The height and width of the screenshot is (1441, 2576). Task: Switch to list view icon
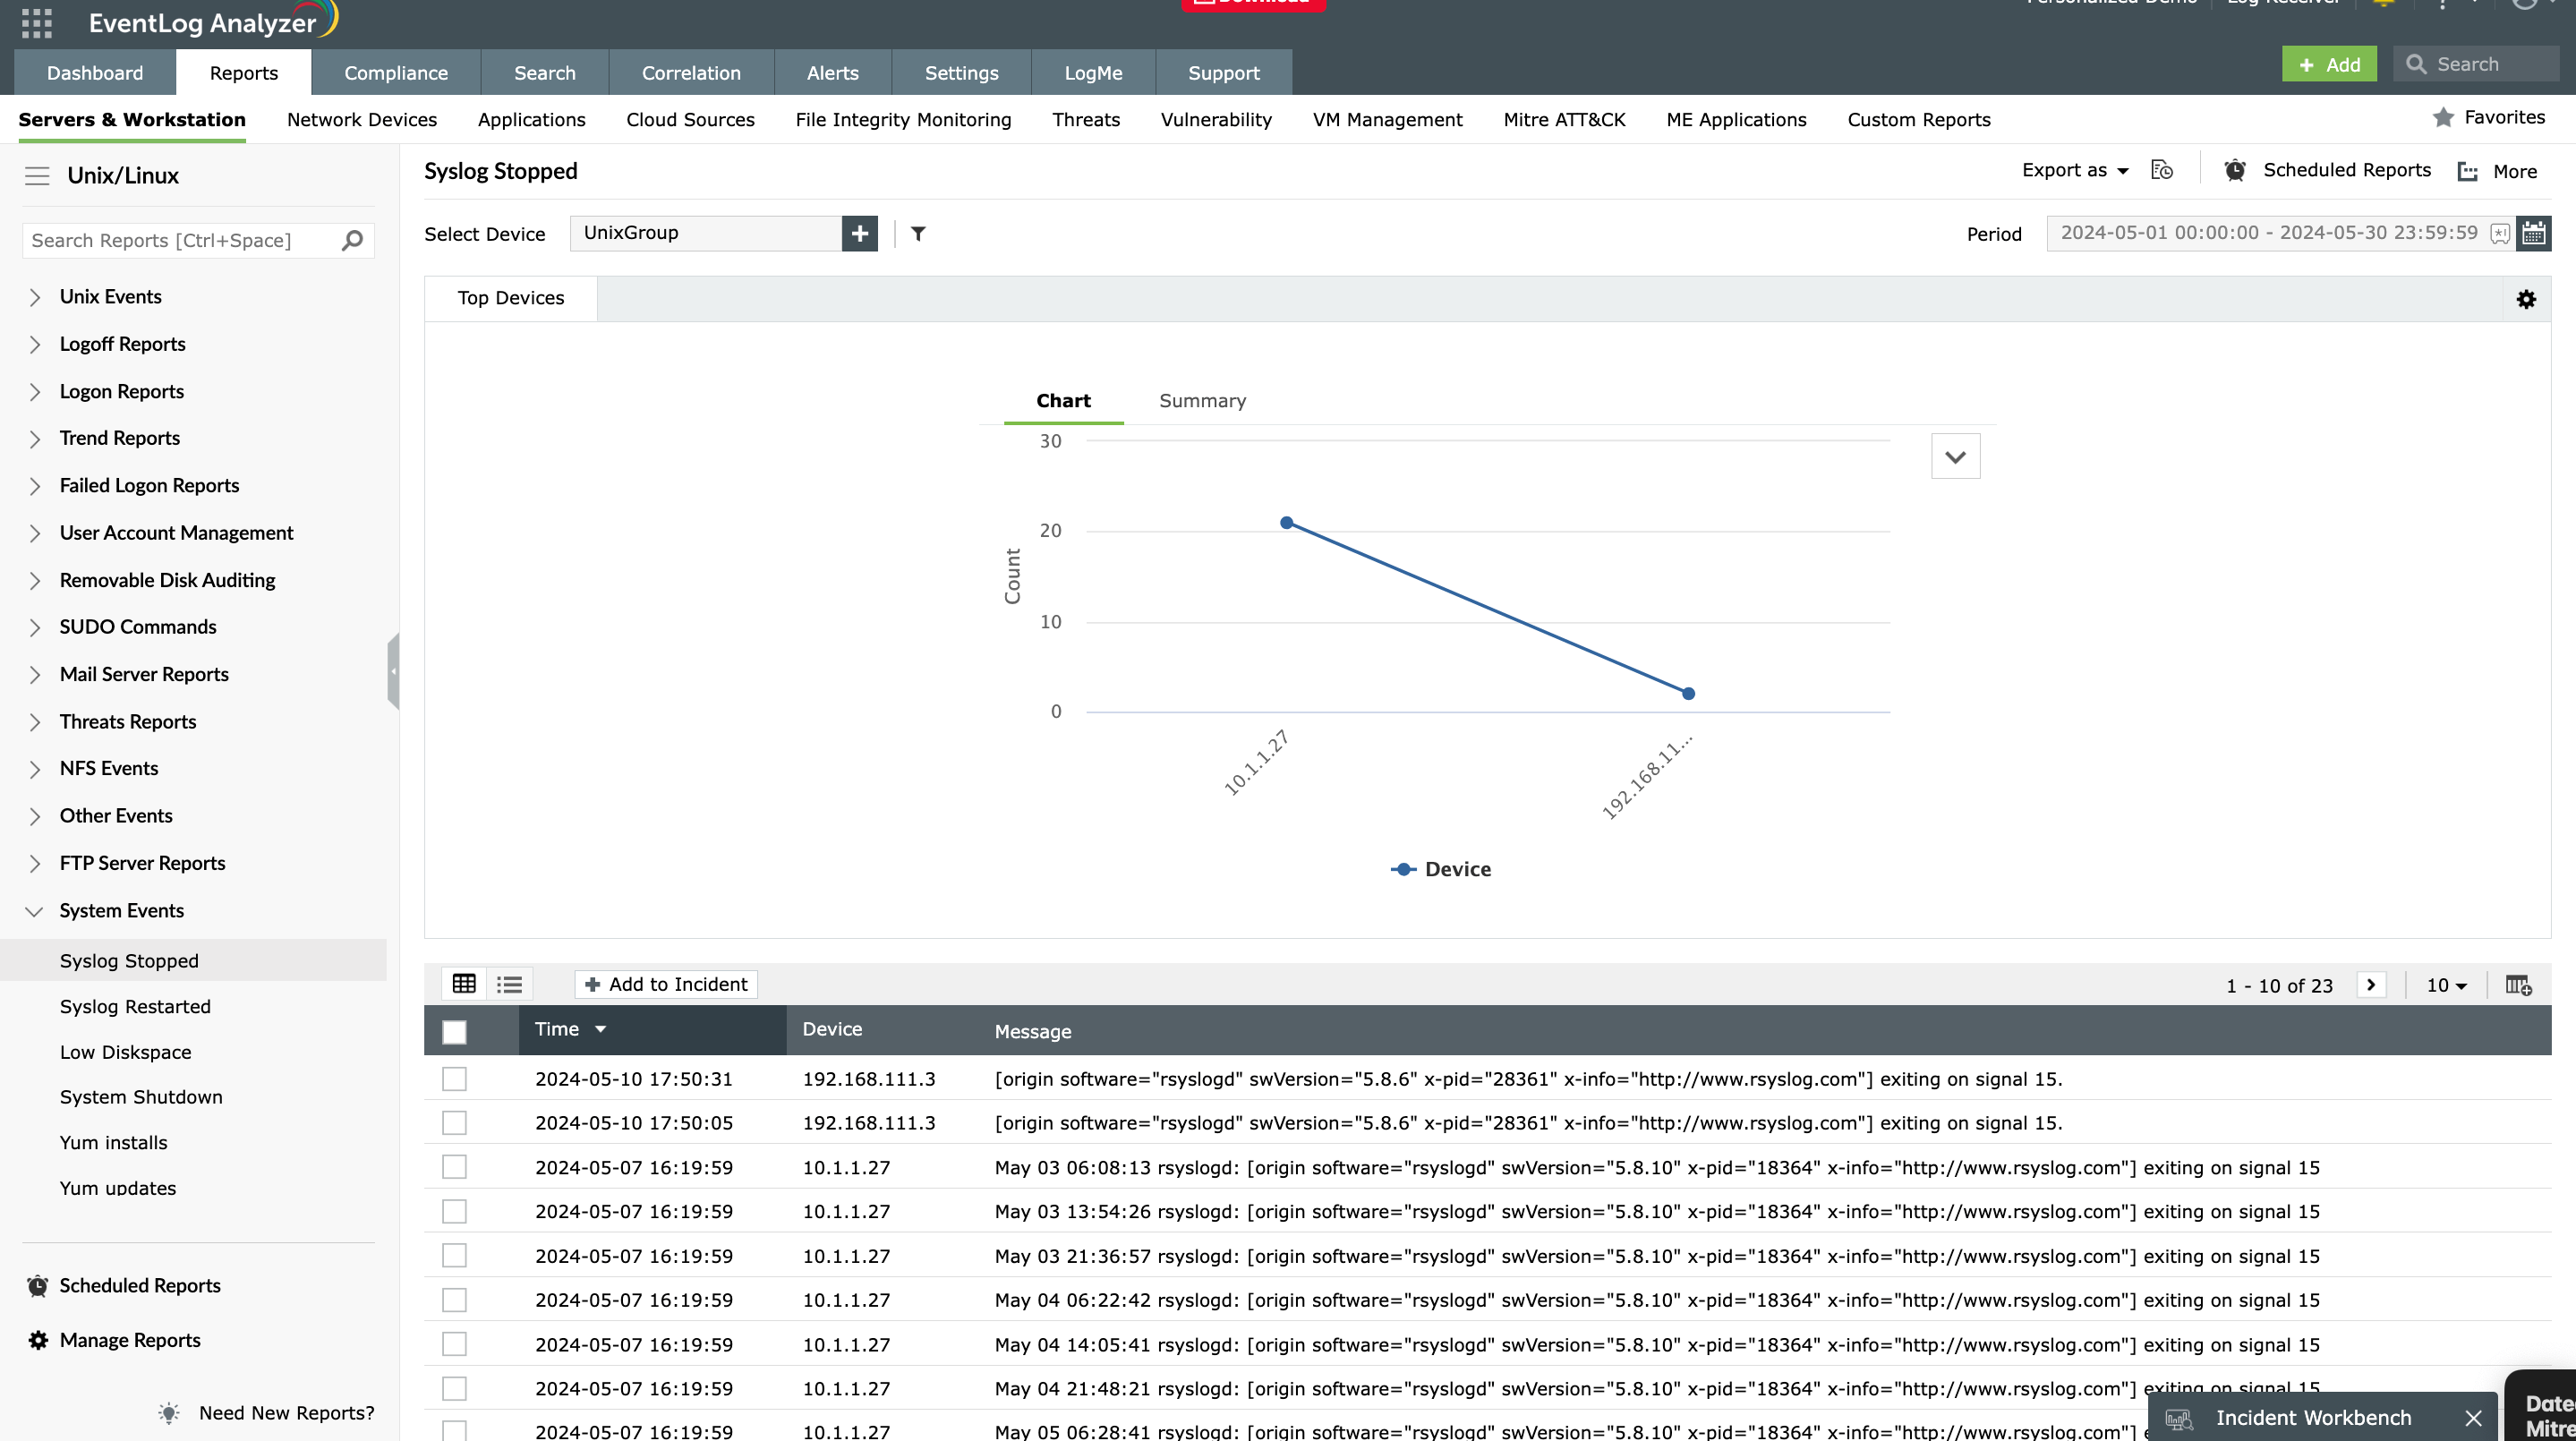pos(509,984)
